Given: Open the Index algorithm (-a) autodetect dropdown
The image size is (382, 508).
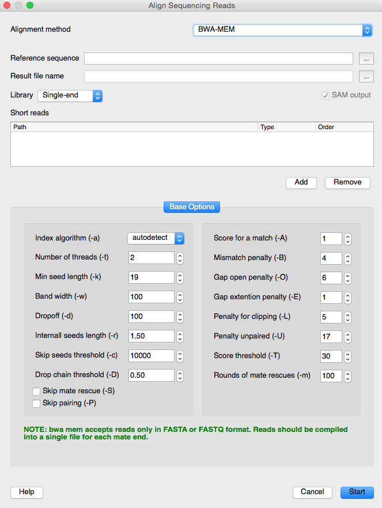Looking at the screenshot, I should coord(156,238).
